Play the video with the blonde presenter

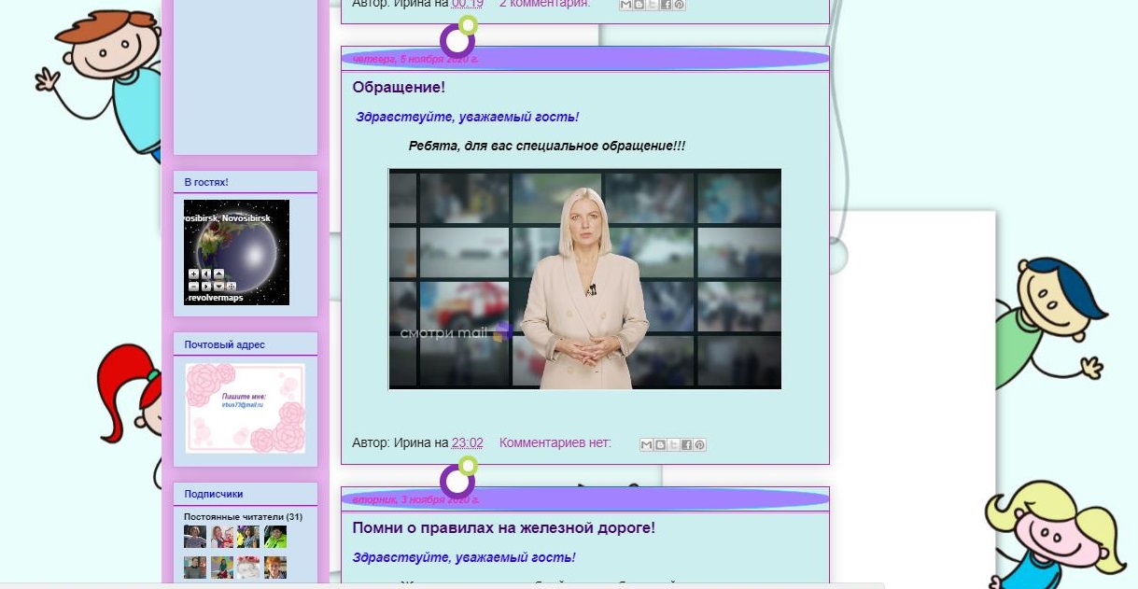click(584, 278)
